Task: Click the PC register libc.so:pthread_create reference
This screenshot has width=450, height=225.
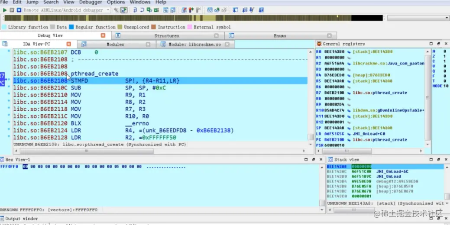Action: point(380,140)
